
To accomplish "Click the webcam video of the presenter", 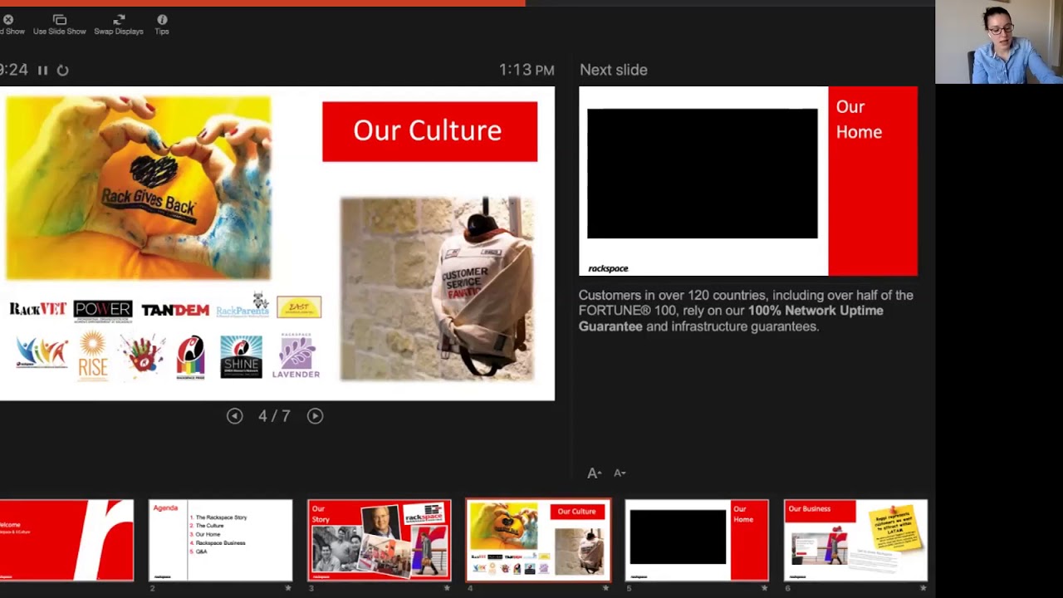I will click(999, 42).
